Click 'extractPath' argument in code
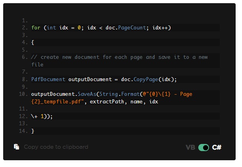This screenshot has height=167, width=242. point(107,102)
